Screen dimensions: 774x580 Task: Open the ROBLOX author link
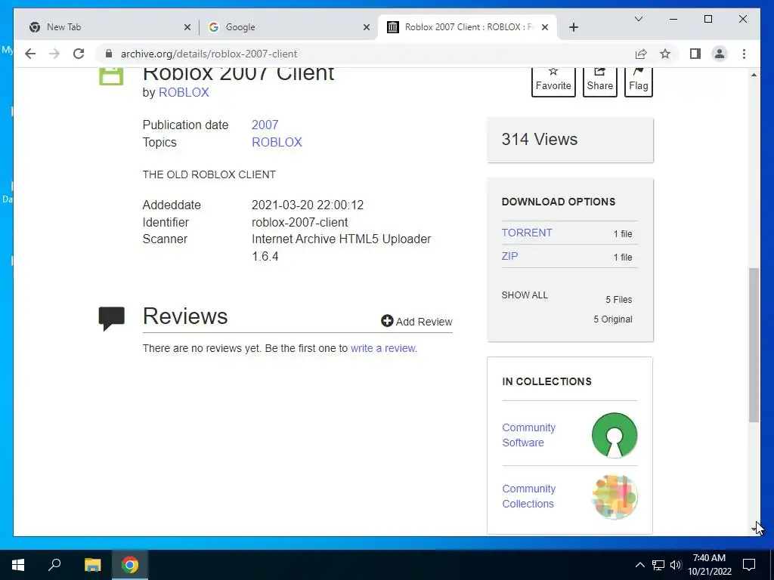coord(184,92)
